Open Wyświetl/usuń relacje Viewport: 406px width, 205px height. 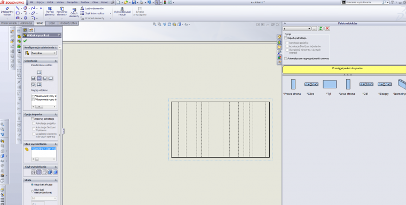(x=122, y=12)
